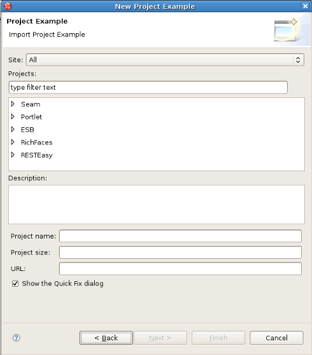This screenshot has width=312, height=355.
Task: Toggle Show the Quick Fix dialog checkbox
Action: (15, 284)
